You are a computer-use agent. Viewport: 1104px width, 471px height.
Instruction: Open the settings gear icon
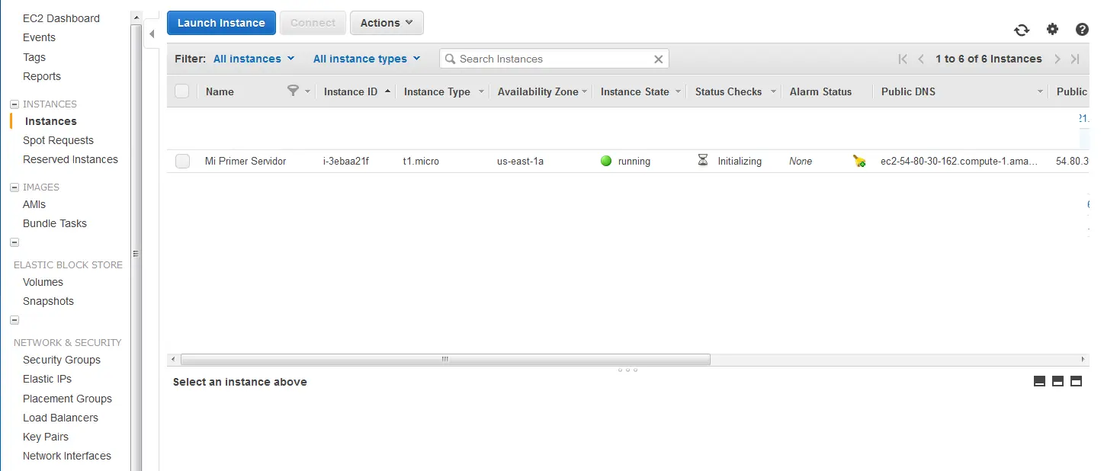coord(1053,29)
